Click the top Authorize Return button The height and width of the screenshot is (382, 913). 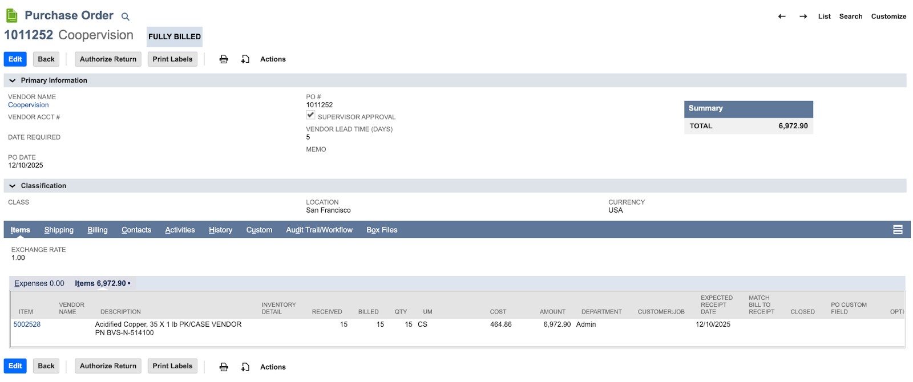point(108,59)
